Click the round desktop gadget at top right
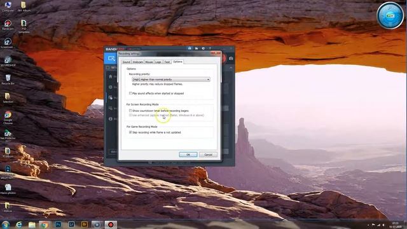The width and height of the screenshot is (407, 229). pyautogui.click(x=390, y=15)
